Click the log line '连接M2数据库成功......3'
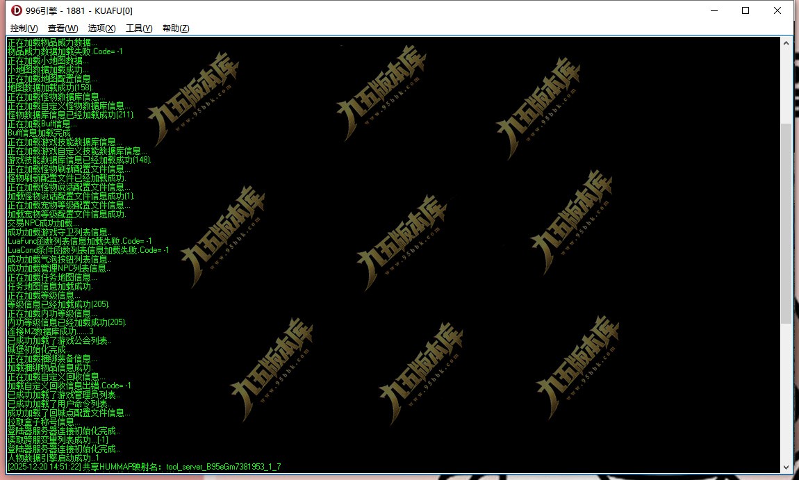This screenshot has height=480, width=799. point(51,332)
